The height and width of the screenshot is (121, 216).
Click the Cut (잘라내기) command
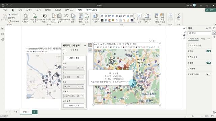(x=13, y=14)
